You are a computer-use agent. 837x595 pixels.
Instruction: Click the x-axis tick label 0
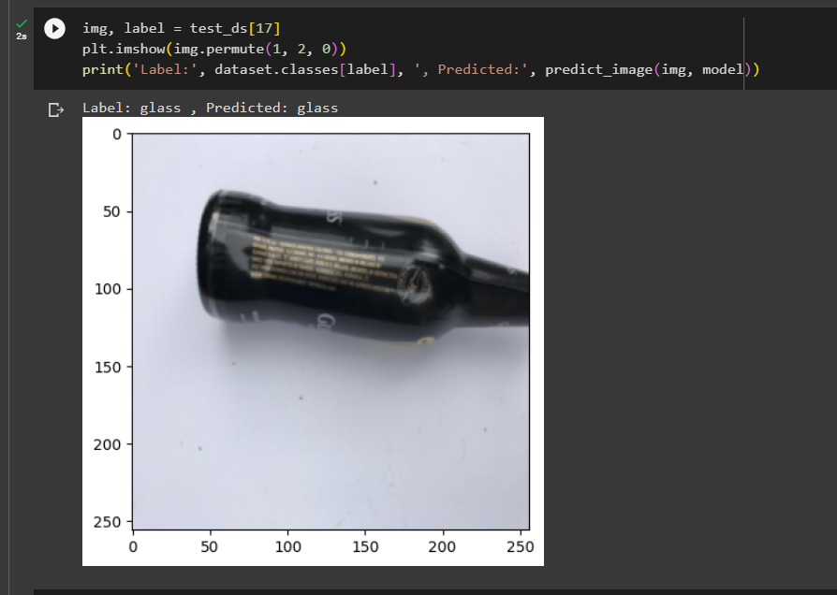133,546
